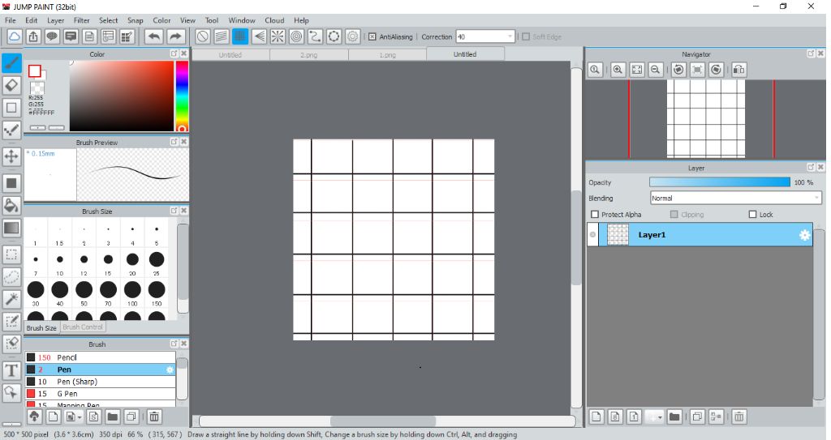Open the cloud icon in the toolbar
The width and height of the screenshot is (831, 440).
[15, 36]
